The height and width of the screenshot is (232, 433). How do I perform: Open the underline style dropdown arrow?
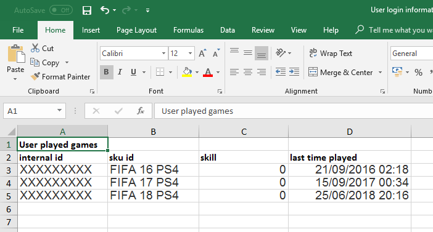[x=144, y=72]
